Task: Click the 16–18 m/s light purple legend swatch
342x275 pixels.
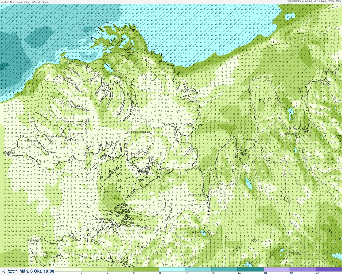Action: tap(277, 269)
